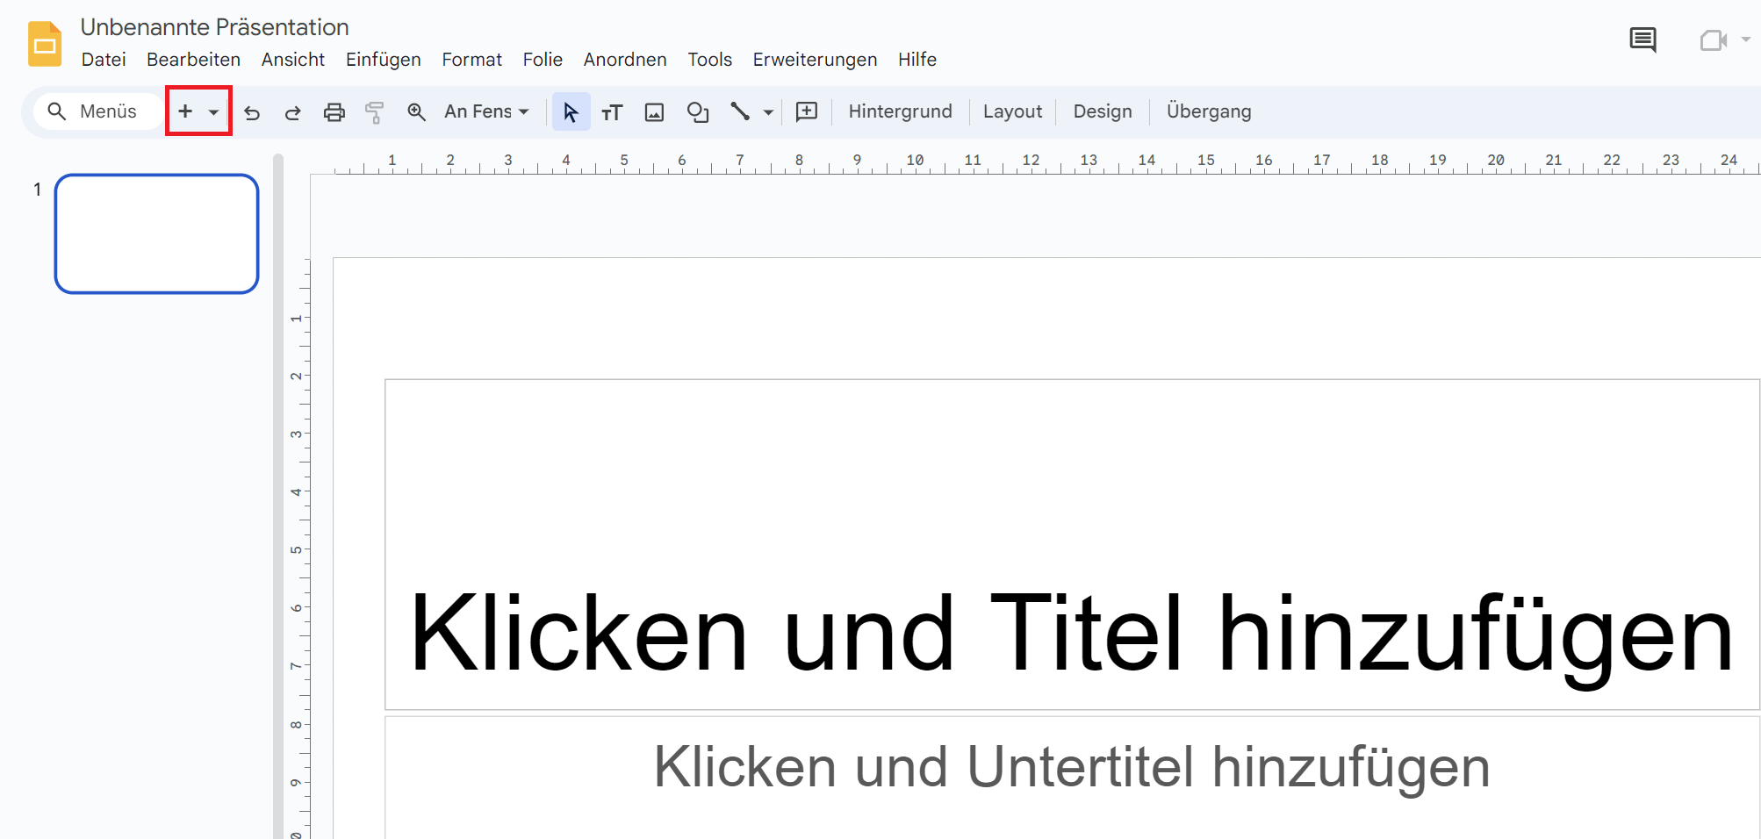Screen dimensions: 1761x839
Task: Click the new slide plus icon
Action: [185, 111]
